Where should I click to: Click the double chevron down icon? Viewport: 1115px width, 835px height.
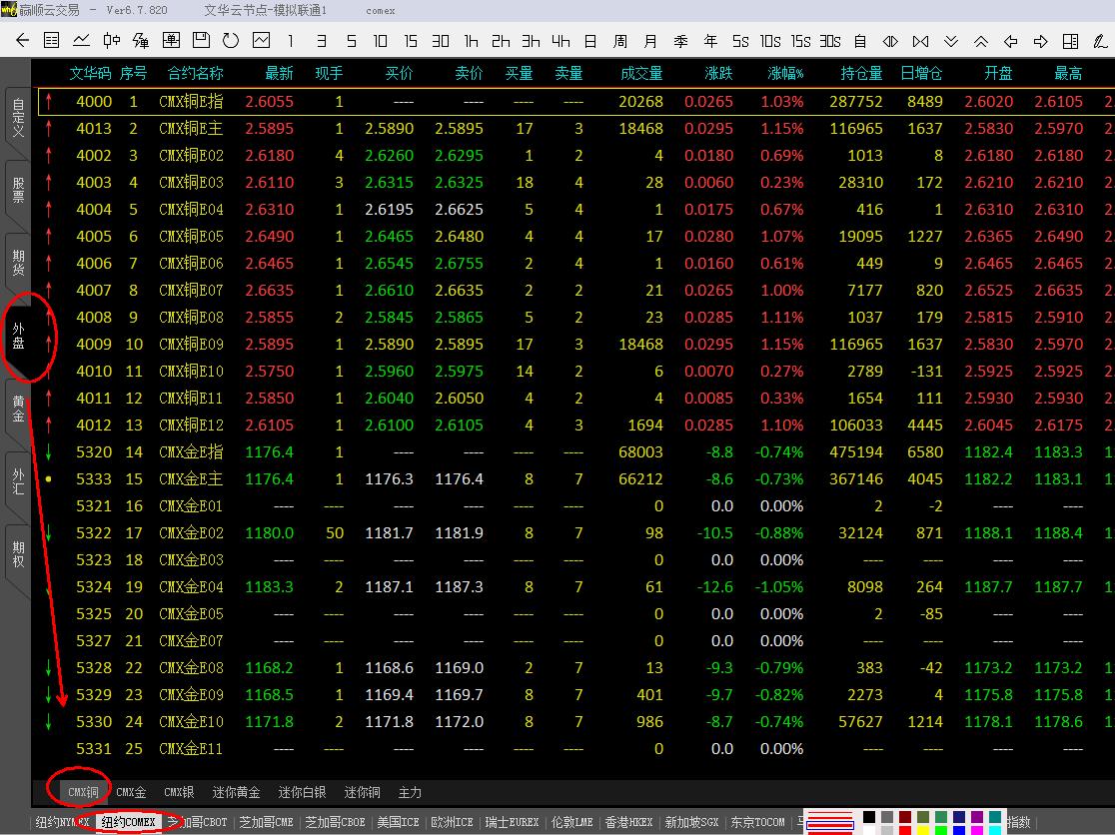951,41
